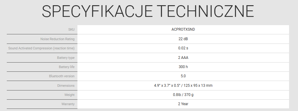Select the ACPROTXSND SKU value
This screenshot has height=111, width=298.
coord(183,29)
